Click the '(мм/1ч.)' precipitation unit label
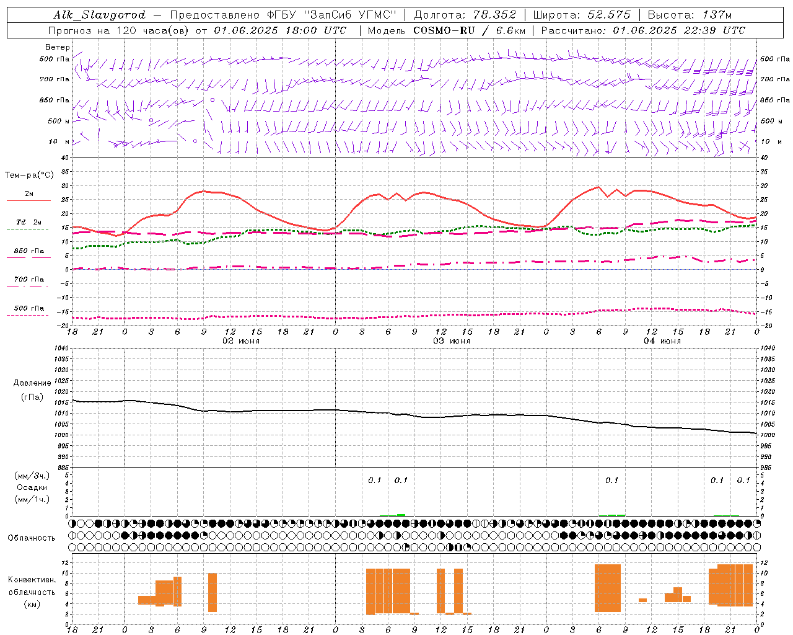This screenshot has height=635, width=793. [x=32, y=499]
